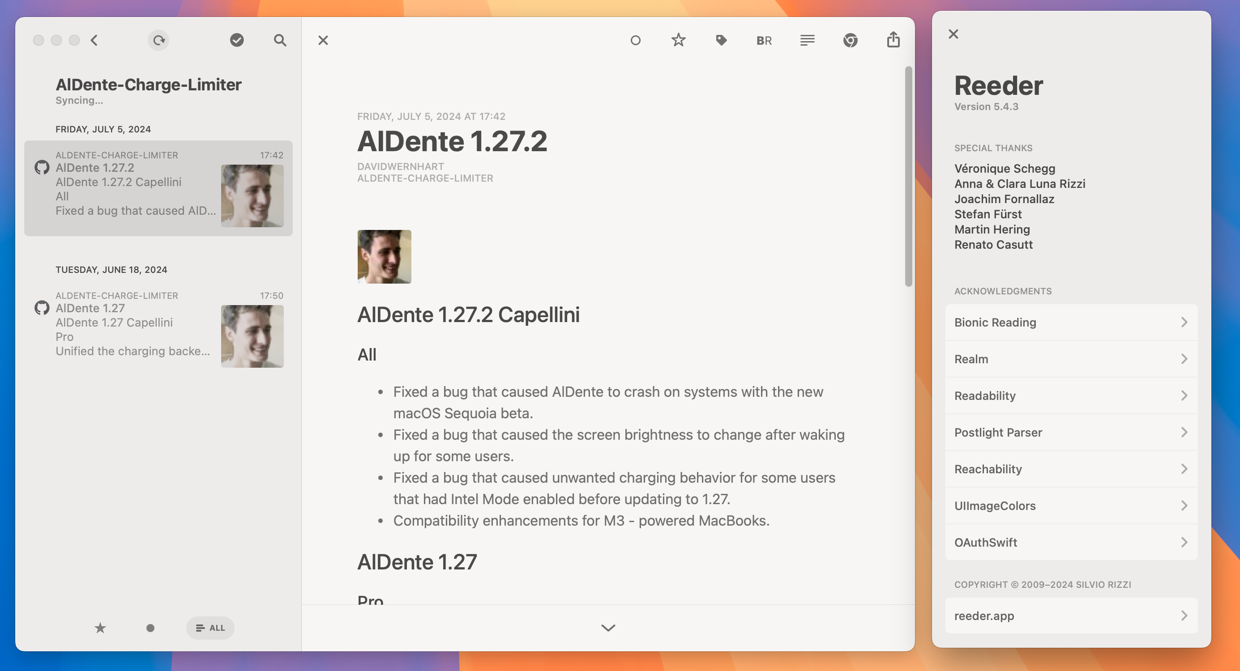Toggle the unread articles dot filter
Screen dimensions: 1240x671
tap(149, 627)
